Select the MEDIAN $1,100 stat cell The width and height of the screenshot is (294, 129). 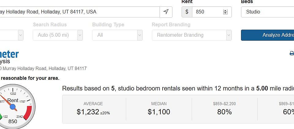pos(159,109)
